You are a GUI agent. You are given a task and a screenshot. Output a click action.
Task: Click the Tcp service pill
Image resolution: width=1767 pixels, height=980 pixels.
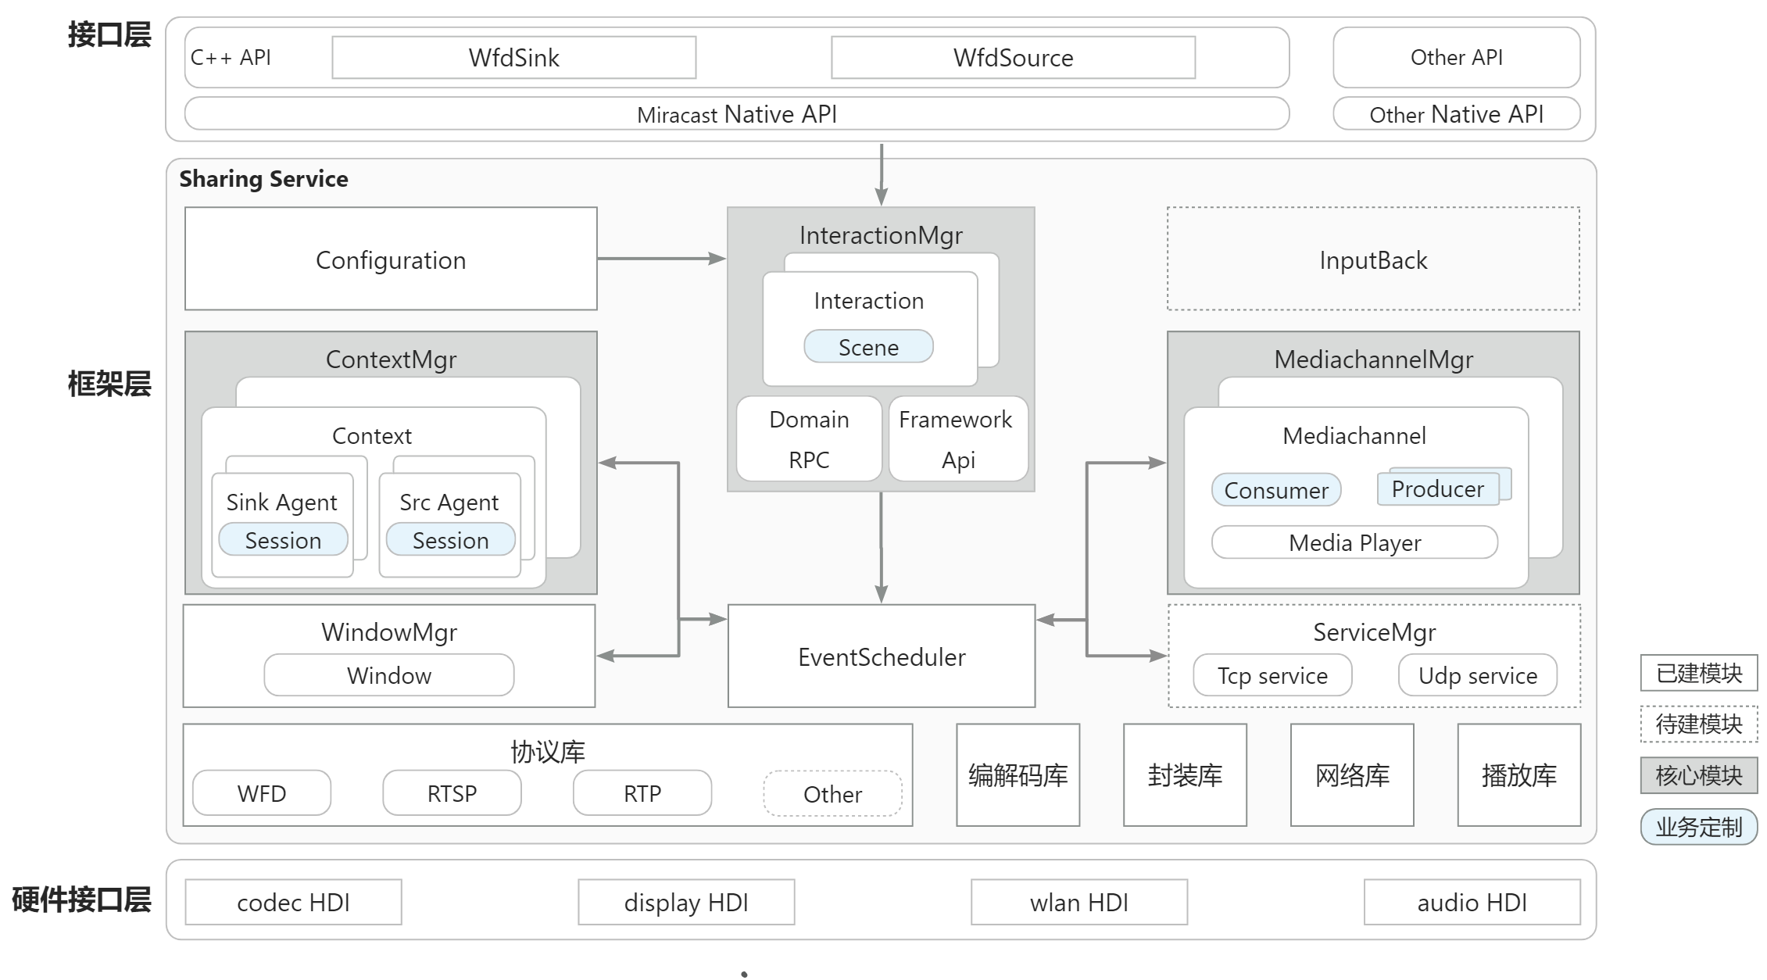click(1272, 675)
